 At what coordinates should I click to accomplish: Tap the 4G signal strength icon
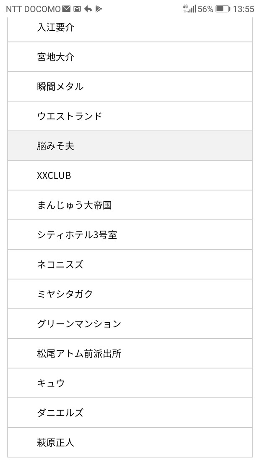[x=190, y=9]
